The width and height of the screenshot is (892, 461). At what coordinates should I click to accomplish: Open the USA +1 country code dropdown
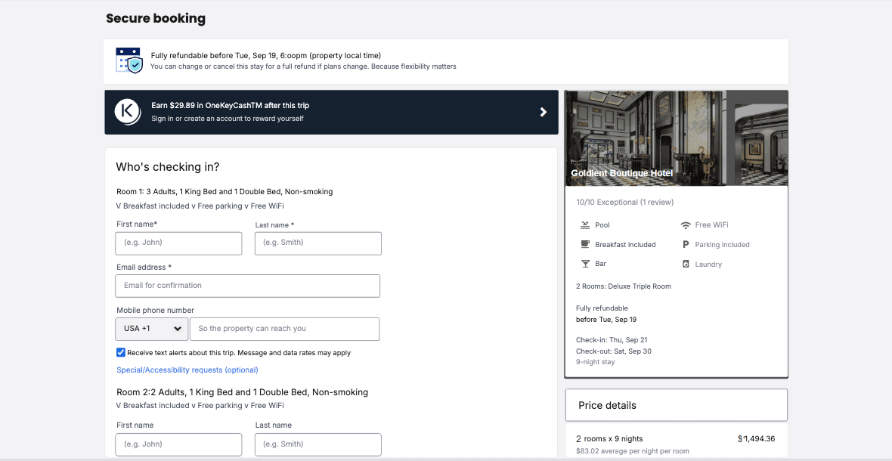coord(151,329)
